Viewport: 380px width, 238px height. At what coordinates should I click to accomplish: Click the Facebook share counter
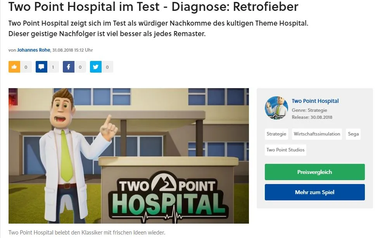(80, 67)
